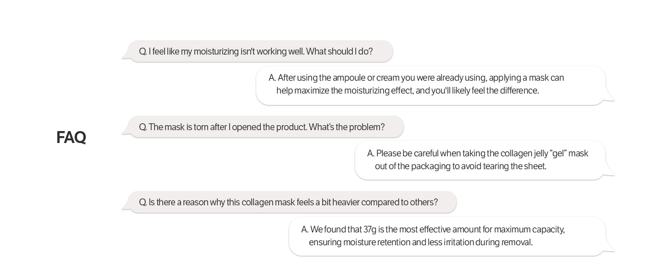Image resolution: width=671 pixels, height=275 pixels.
Task: Click the line "ensuring moisture retention"
Action: (x=420, y=242)
